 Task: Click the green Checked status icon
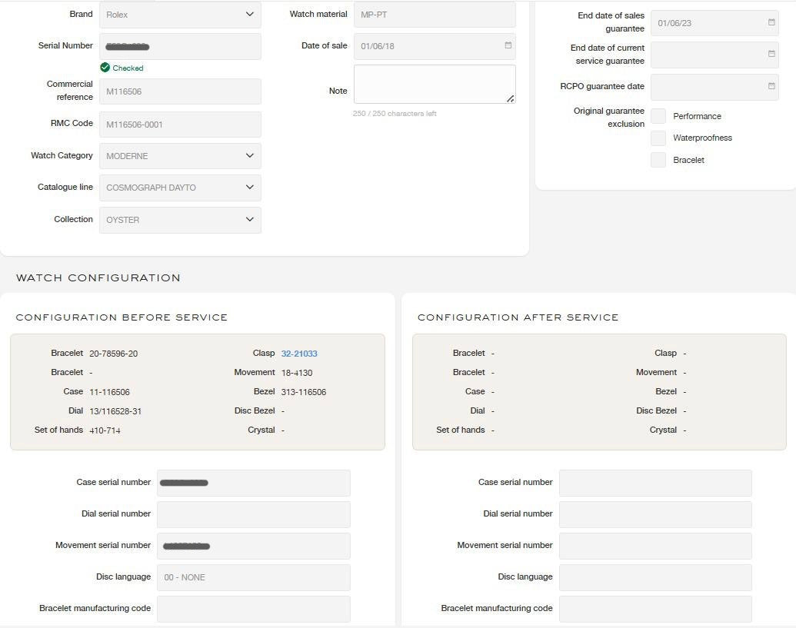[105, 68]
